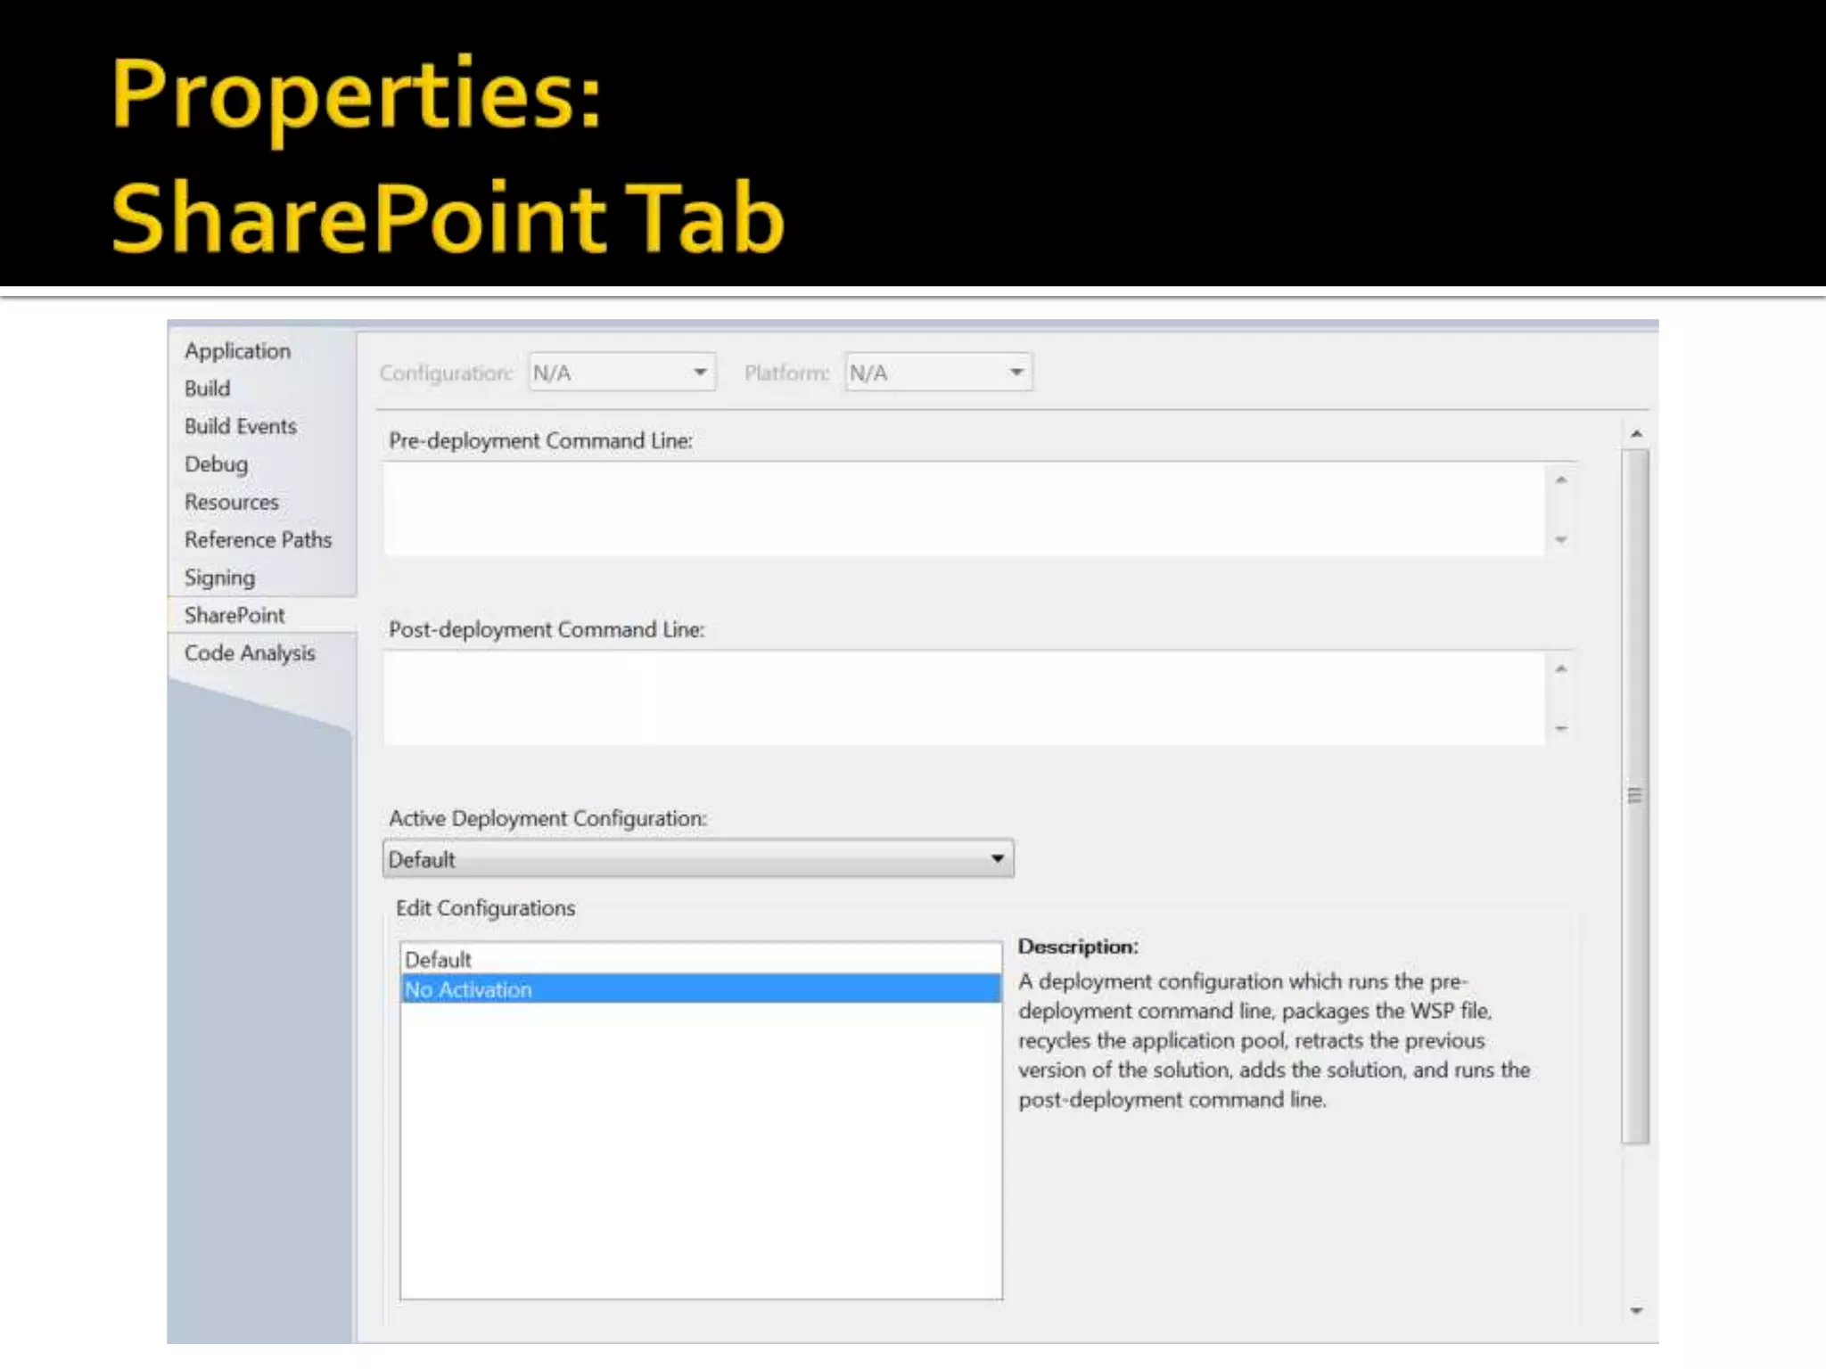Switch to the Build tab
The width and height of the screenshot is (1826, 1369).
pyautogui.click(x=207, y=389)
